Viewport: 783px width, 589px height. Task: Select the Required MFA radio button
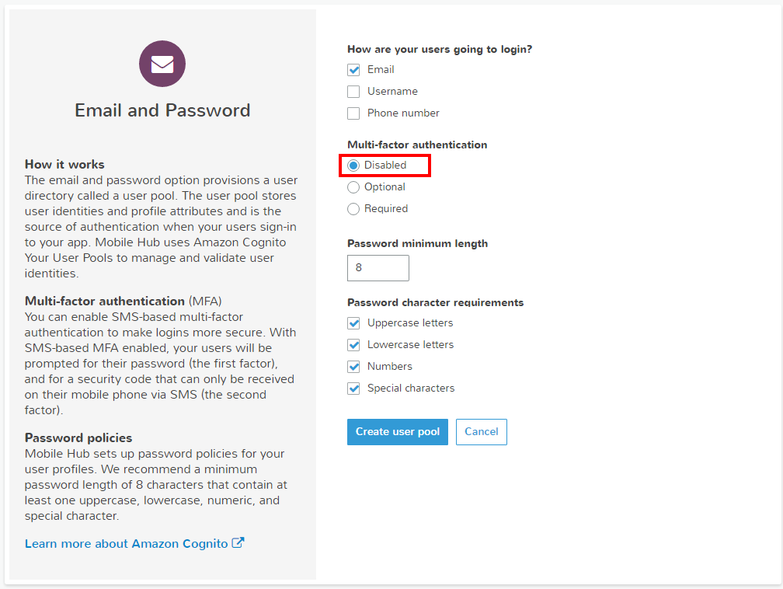(353, 209)
